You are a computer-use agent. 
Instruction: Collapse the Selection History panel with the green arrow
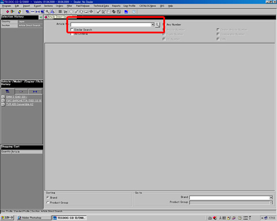41,17
